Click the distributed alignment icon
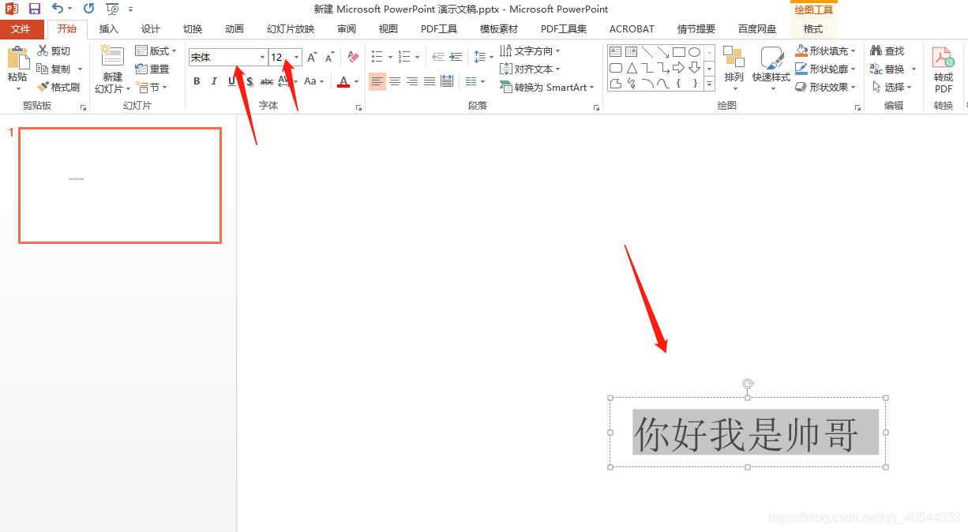 point(447,81)
